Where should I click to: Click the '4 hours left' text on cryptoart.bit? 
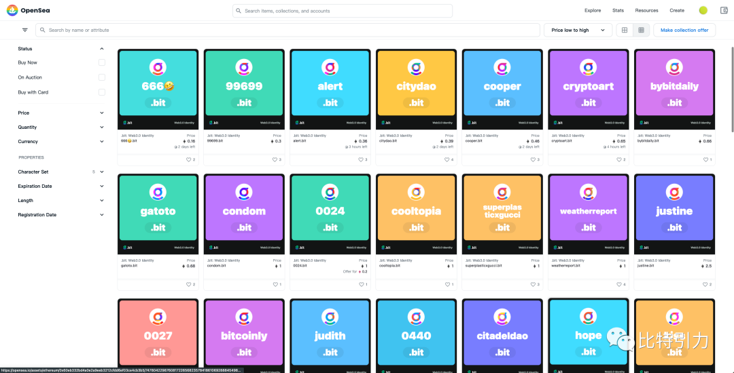click(614, 146)
